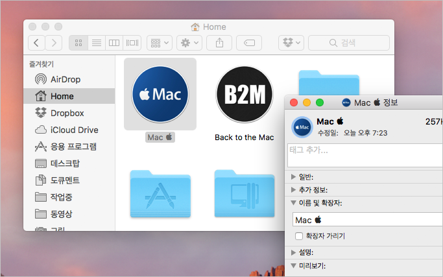Collapse the 이름 및 확장자 section
The width and height of the screenshot is (443, 277).
click(294, 202)
